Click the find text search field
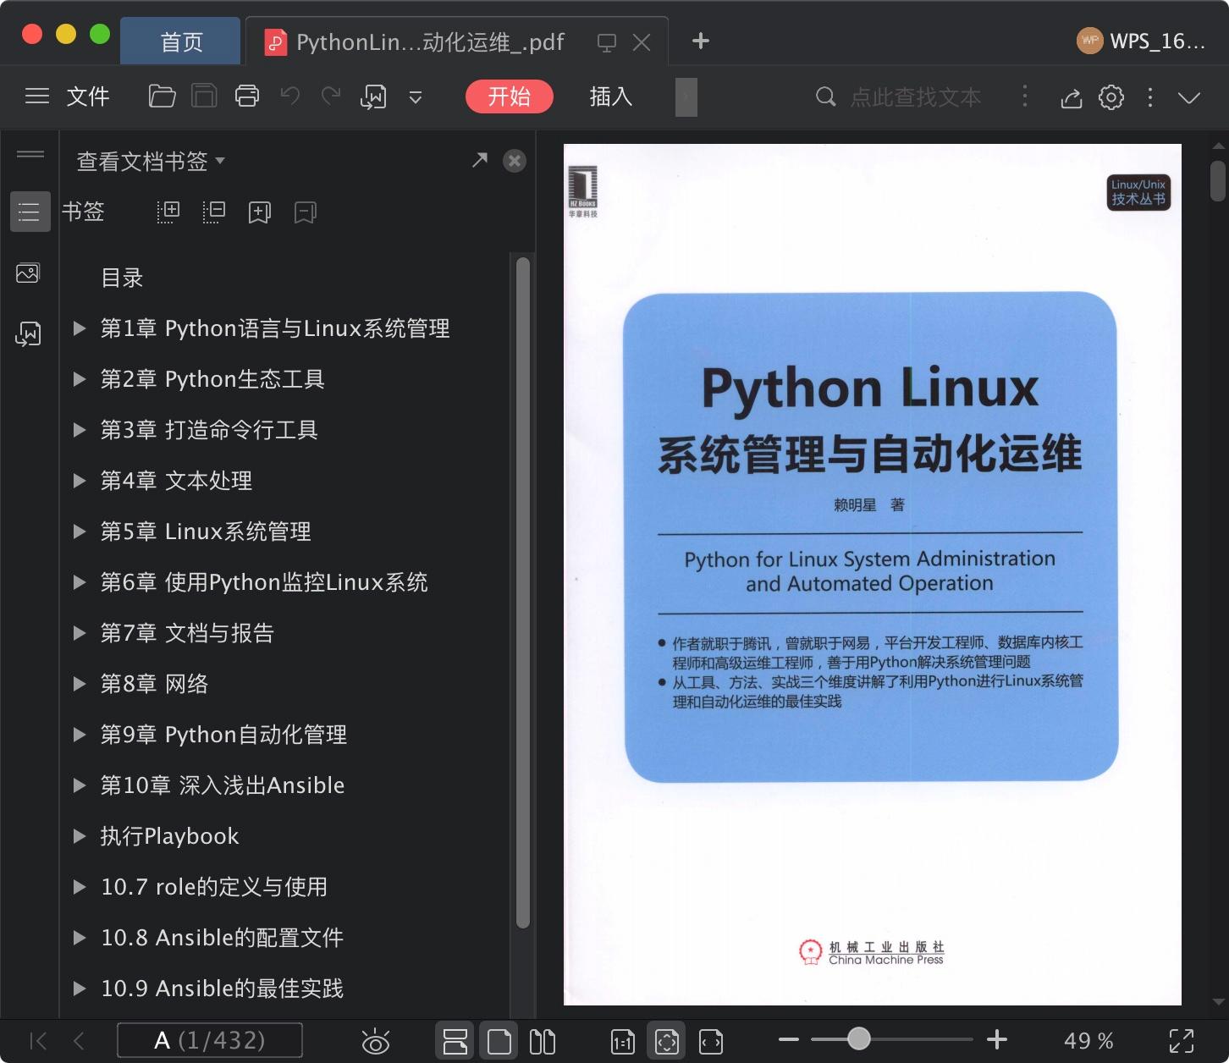 [915, 97]
